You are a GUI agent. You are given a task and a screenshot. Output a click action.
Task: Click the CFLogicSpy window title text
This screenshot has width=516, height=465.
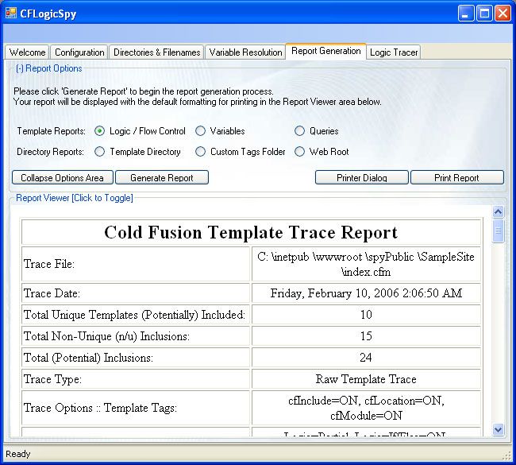coord(48,14)
